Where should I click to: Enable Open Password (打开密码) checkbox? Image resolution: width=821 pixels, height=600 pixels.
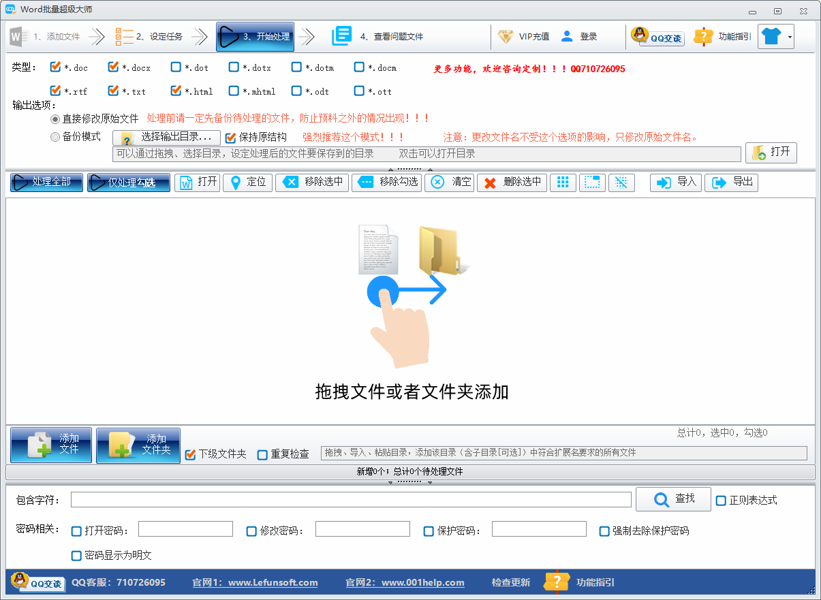pos(76,531)
